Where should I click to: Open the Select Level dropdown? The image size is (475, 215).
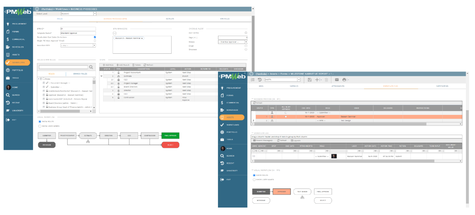95,13
